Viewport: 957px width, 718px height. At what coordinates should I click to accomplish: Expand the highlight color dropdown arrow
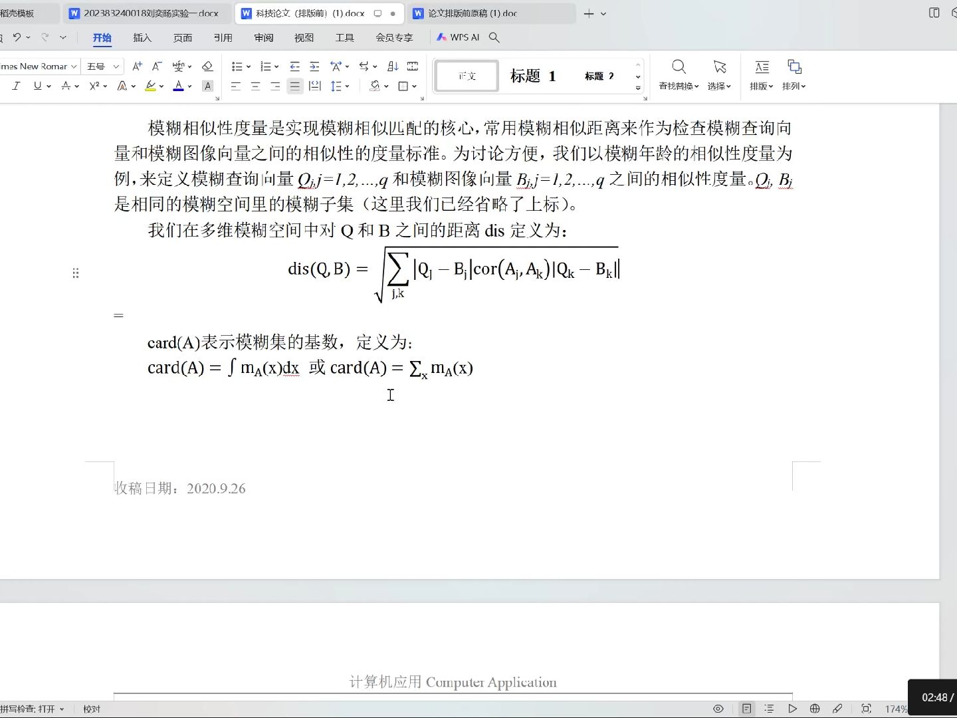coord(161,86)
